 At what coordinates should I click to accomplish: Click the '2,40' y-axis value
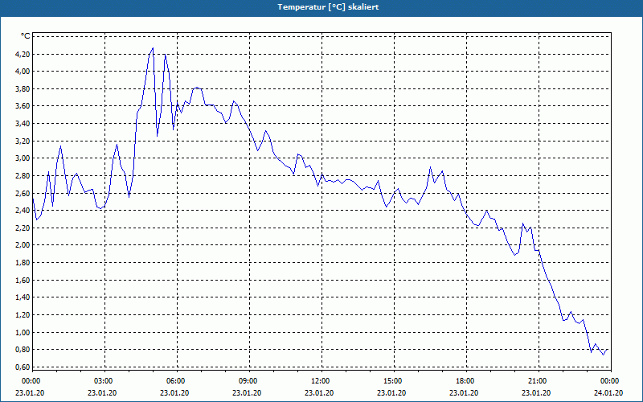point(23,210)
